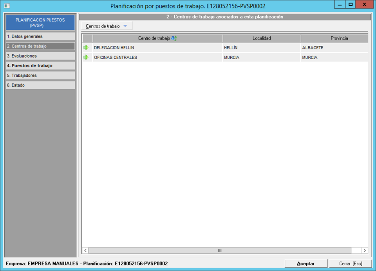The image size is (376, 271).
Task: Click the A-Z sort icon in Centro de trabajo header
Action: tap(174, 38)
